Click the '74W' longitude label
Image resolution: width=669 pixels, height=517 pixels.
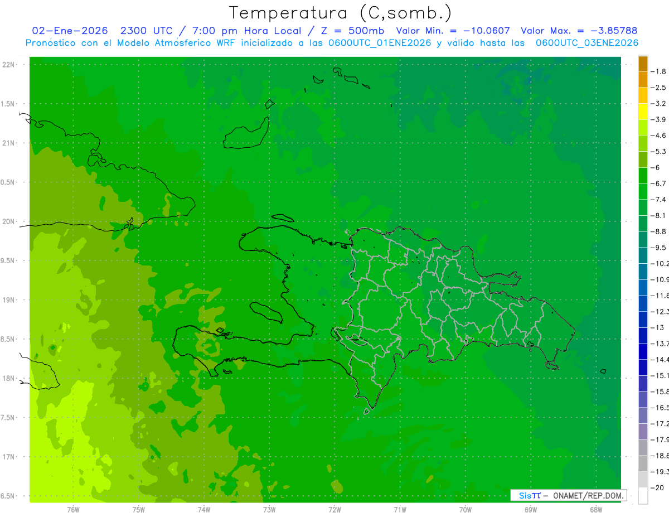click(x=204, y=509)
